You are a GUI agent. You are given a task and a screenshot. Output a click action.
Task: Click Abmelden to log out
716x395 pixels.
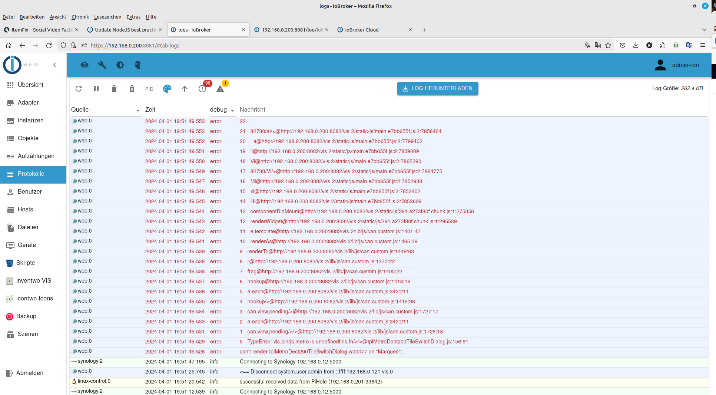30,373
